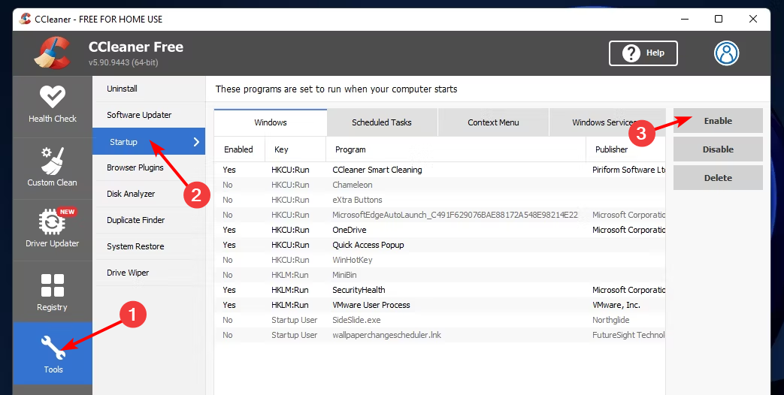This screenshot has width=784, height=395.
Task: Open System Restore tool
Action: click(x=149, y=247)
